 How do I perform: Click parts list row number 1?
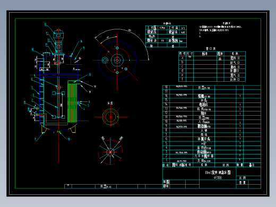[212, 160]
